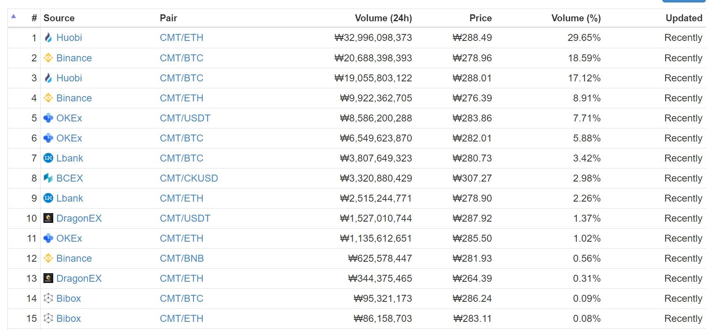The image size is (723, 330).
Task: Sort table by Pair column header
Action: click(168, 18)
